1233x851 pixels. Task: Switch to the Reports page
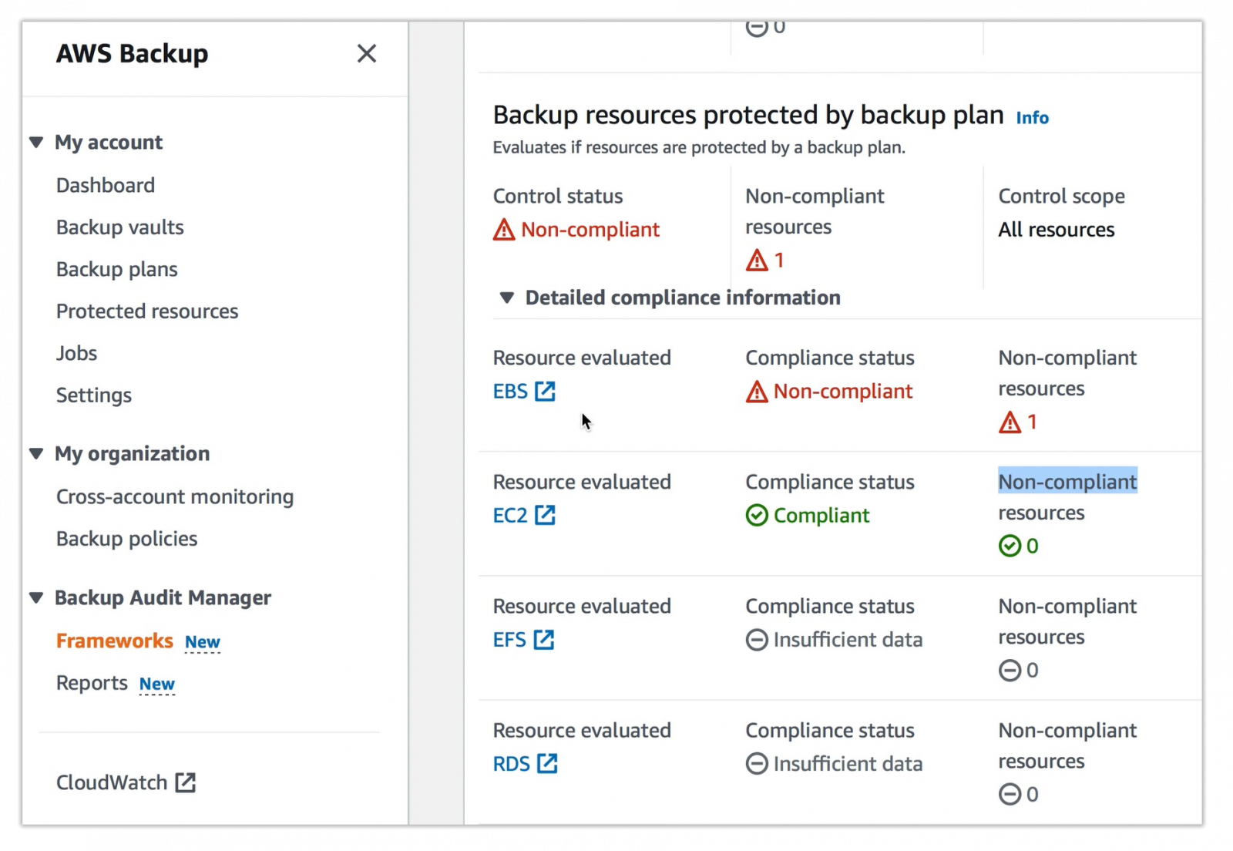click(x=92, y=682)
